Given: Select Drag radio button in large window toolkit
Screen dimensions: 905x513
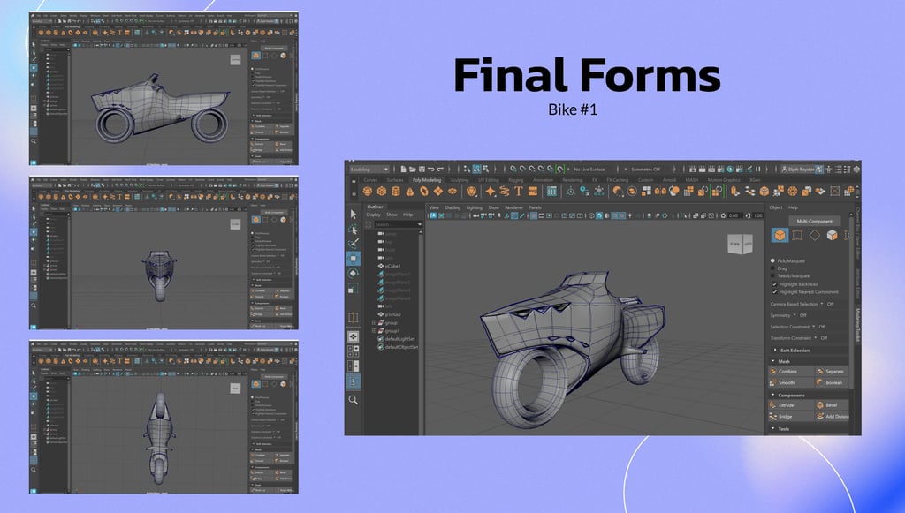Looking at the screenshot, I should [772, 268].
